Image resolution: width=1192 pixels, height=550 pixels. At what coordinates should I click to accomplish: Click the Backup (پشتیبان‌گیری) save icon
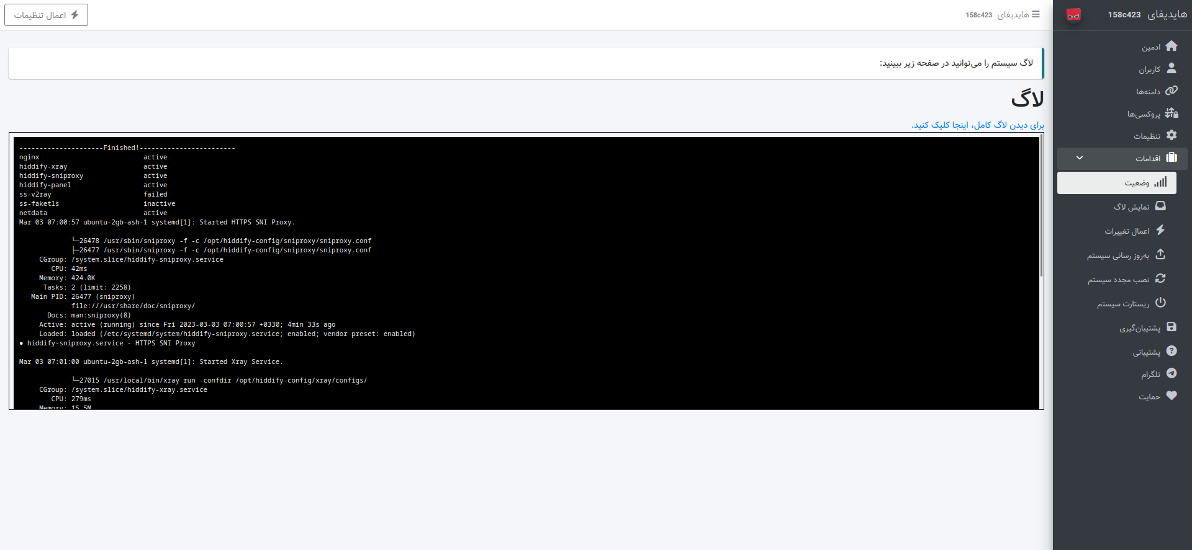point(1172,327)
